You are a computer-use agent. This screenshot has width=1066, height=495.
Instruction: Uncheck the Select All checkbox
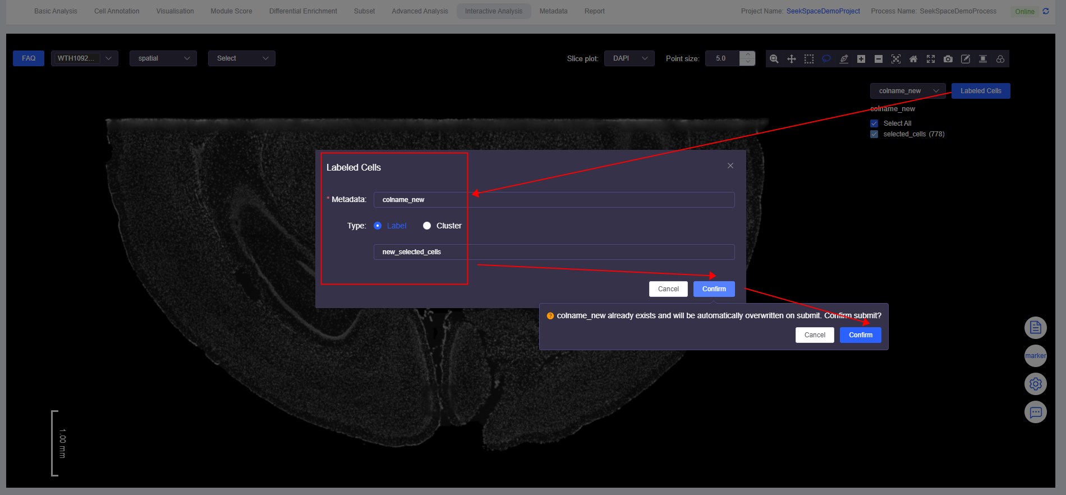tap(874, 123)
